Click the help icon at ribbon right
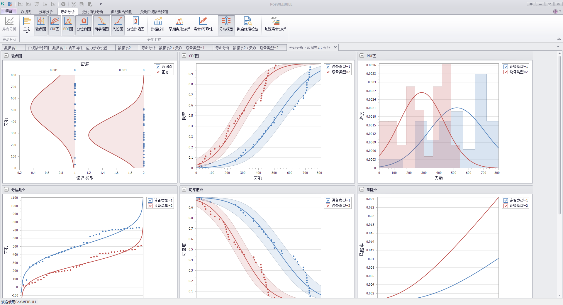This screenshot has height=305, width=563. tap(555, 11)
